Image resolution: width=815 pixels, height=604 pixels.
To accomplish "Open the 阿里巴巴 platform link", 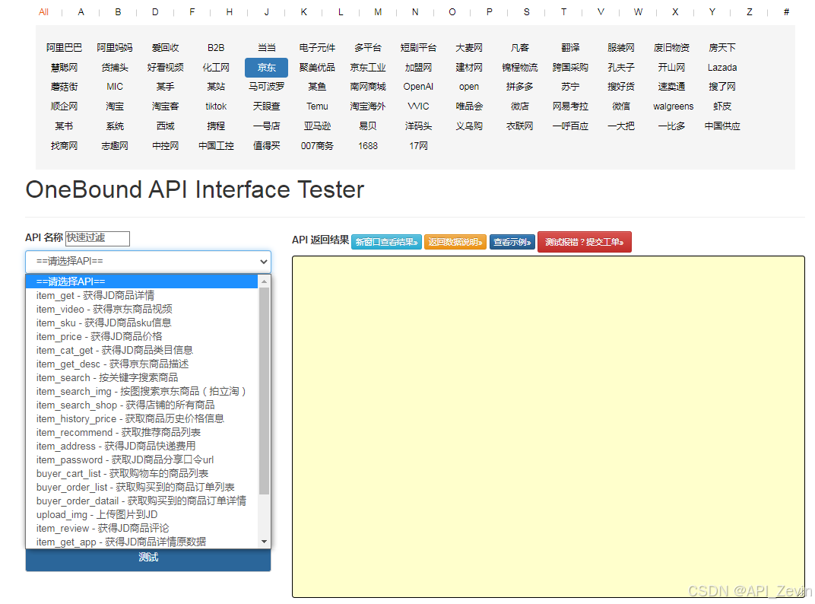I will point(64,48).
